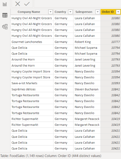Open Company Name column filter dropdown
121x159 pixels.
tap(50, 12)
